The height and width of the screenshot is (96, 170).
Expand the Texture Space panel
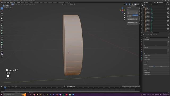tap(147, 69)
